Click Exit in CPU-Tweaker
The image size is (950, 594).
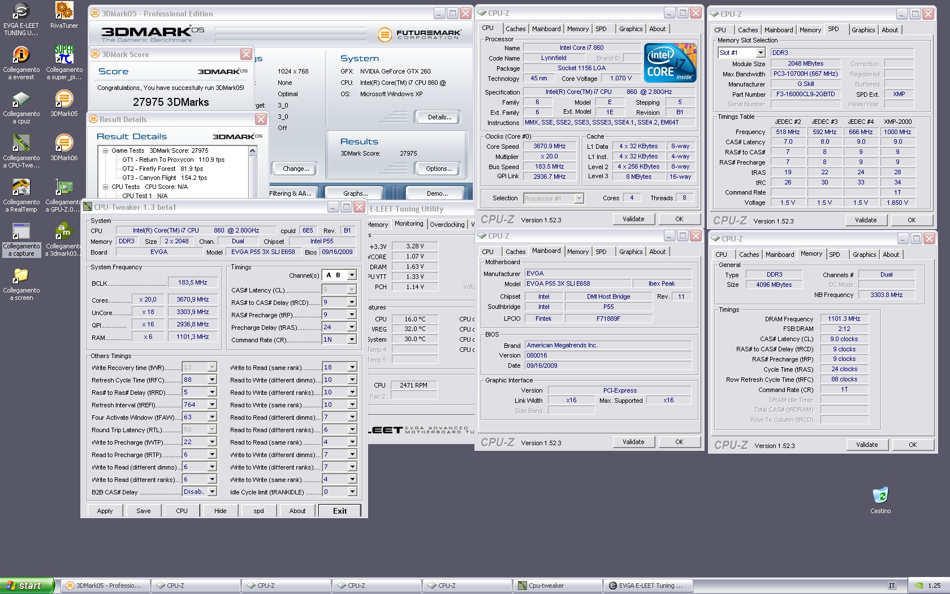[x=340, y=511]
